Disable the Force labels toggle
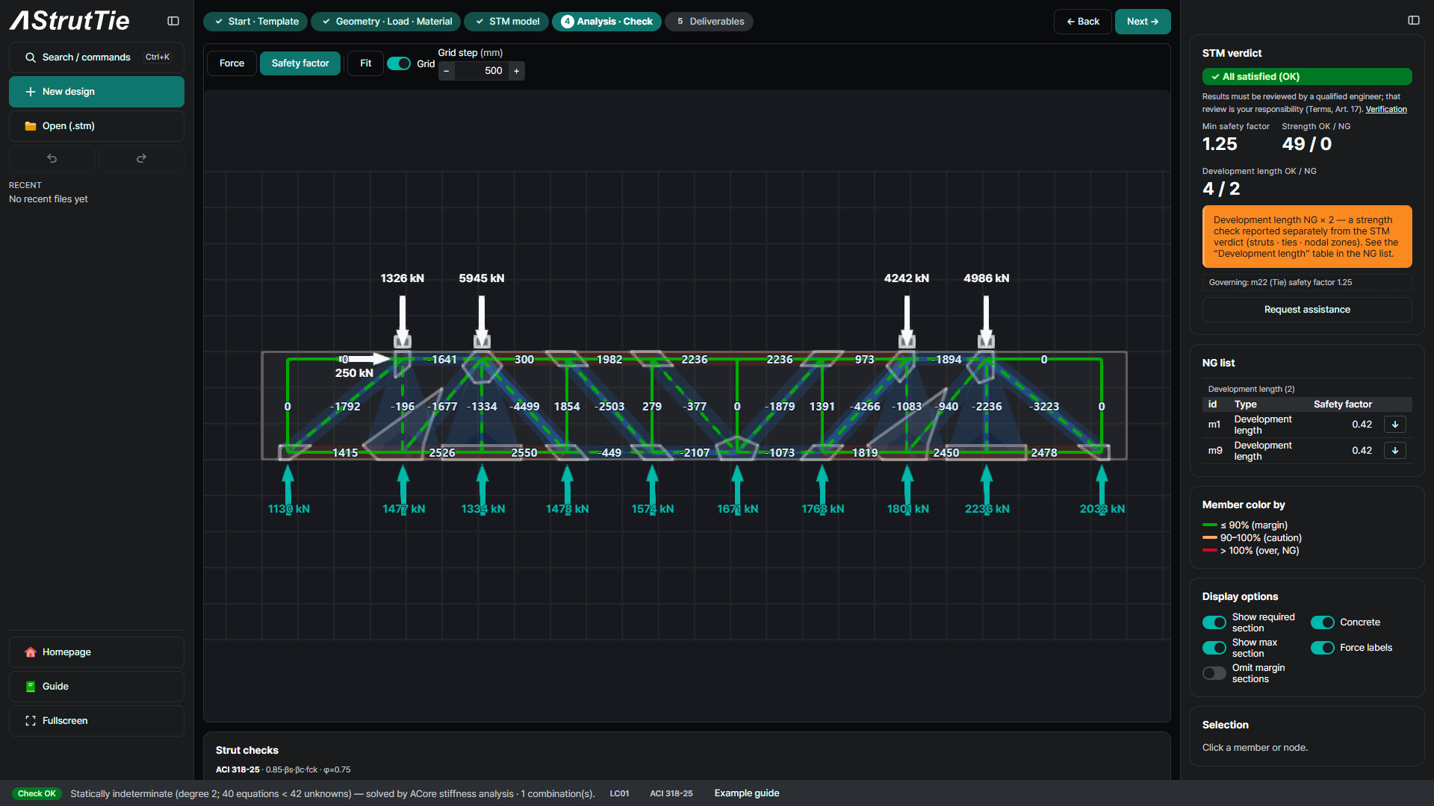 click(x=1323, y=648)
